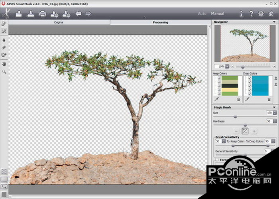Screen dimensions: 279x199
Task: Select the Zoom magnifier tool
Action: (4, 72)
